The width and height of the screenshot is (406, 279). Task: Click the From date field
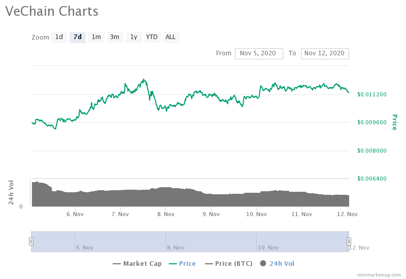(258, 53)
